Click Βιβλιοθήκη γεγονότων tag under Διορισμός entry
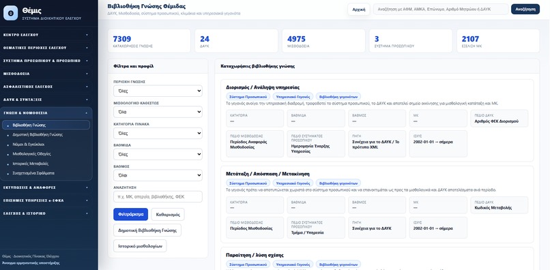This screenshot has height=270, width=550. pos(338,96)
